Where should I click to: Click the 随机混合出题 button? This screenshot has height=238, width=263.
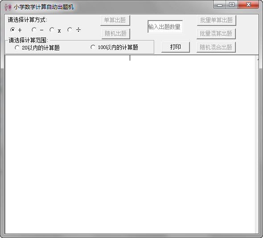tap(216, 47)
